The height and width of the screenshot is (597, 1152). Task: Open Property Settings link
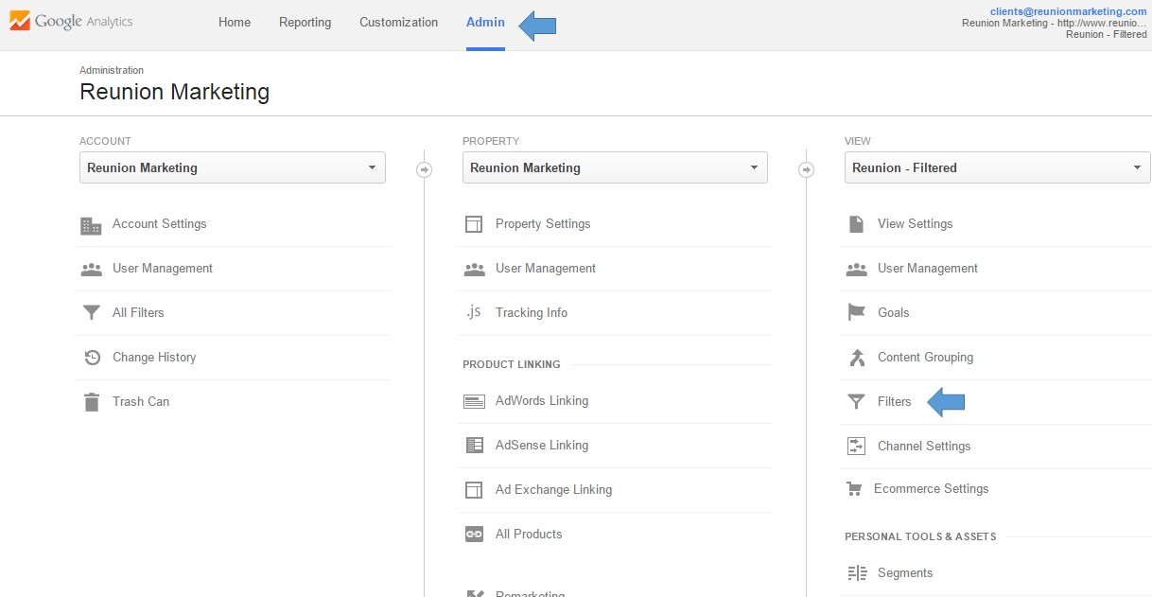click(543, 224)
